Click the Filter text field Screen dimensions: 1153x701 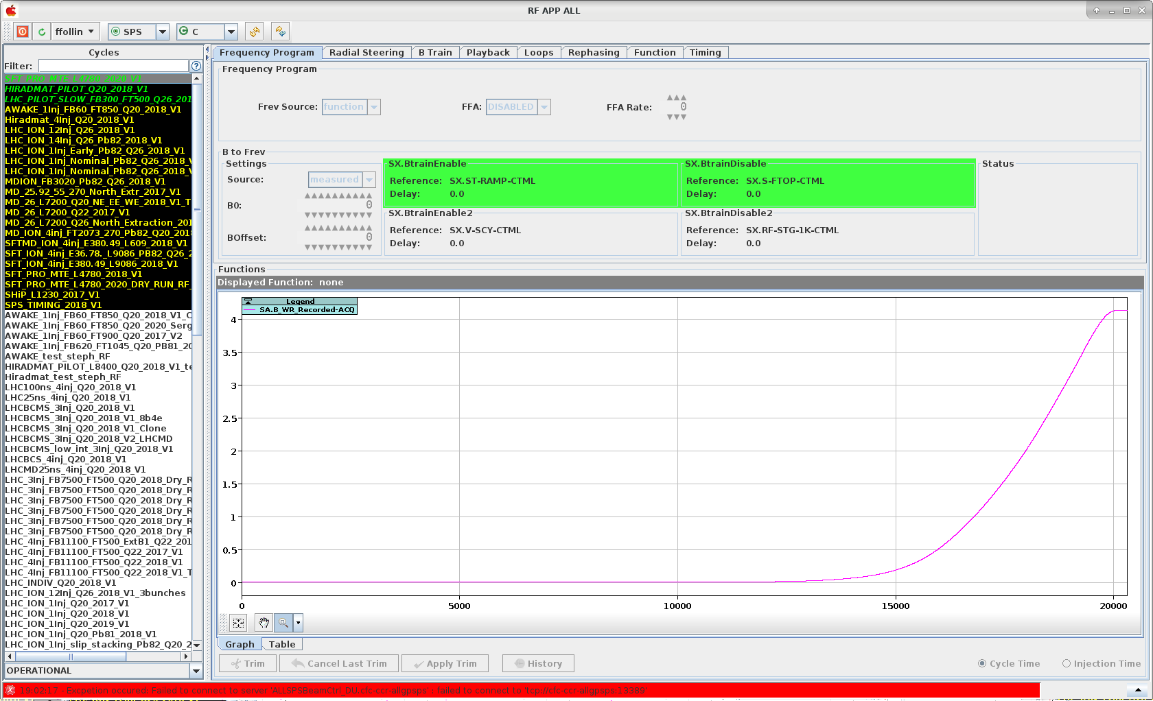click(113, 66)
